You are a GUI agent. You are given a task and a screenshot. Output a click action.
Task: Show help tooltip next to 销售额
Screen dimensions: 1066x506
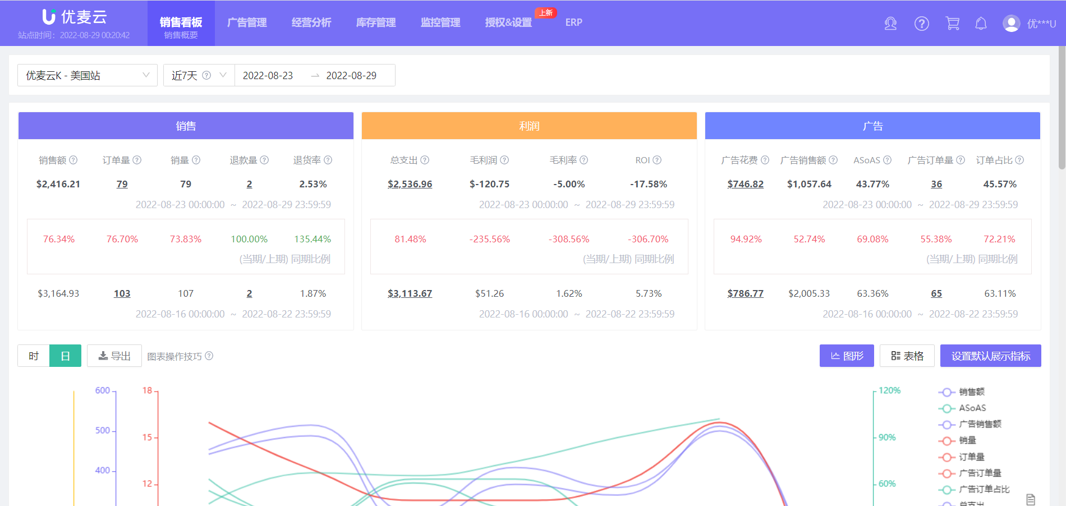tap(73, 160)
